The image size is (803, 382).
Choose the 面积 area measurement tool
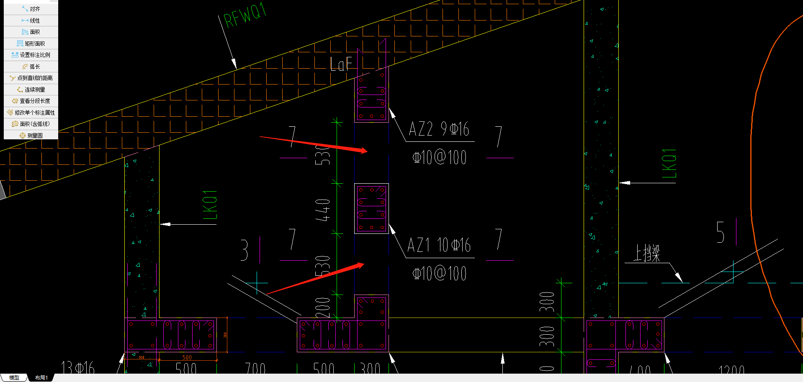[31, 32]
